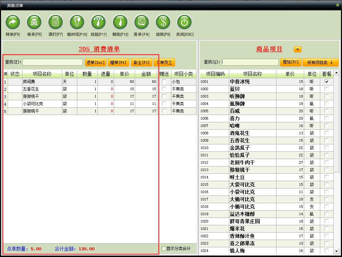Click the 关闭[ESC] power icon
342x257 pixels.
(184, 22)
